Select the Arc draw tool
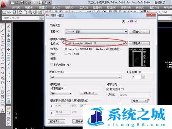This screenshot has width=172, height=129. [x=3, y=50]
